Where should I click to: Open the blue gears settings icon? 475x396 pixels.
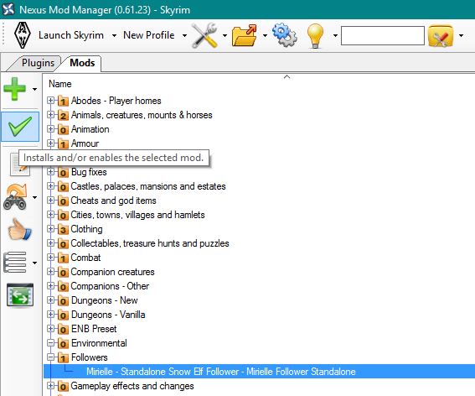(x=285, y=35)
